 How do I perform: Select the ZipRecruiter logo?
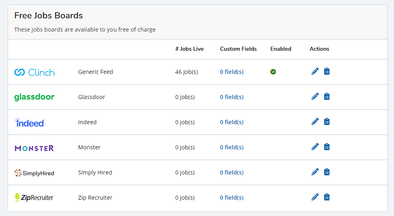(x=34, y=198)
